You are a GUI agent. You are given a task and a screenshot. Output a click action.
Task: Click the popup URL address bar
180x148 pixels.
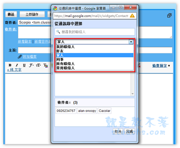91,16
